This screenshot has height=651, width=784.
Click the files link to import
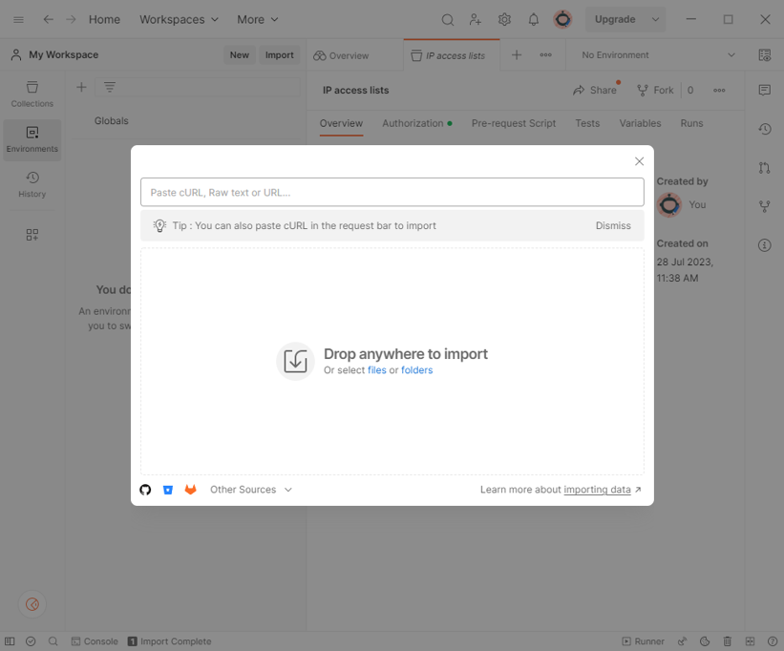coord(377,370)
